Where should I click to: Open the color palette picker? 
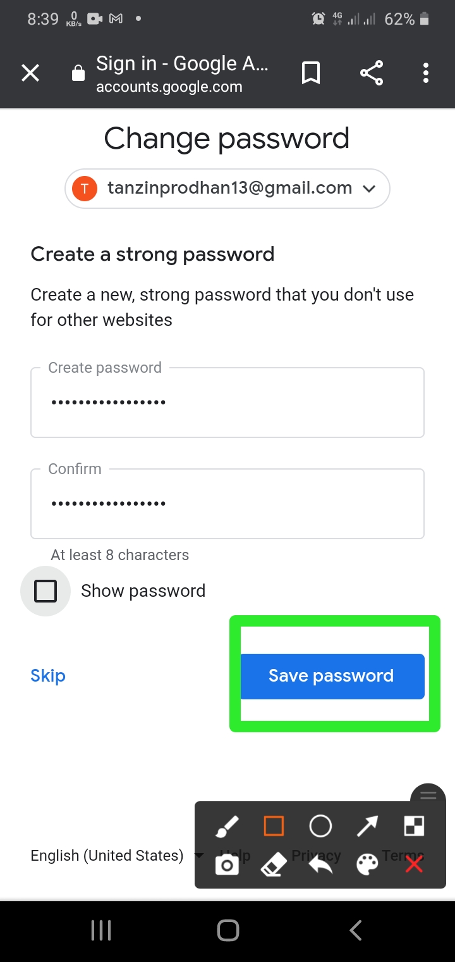pyautogui.click(x=367, y=865)
